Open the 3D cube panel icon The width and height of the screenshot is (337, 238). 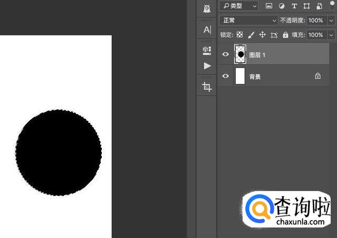click(207, 51)
